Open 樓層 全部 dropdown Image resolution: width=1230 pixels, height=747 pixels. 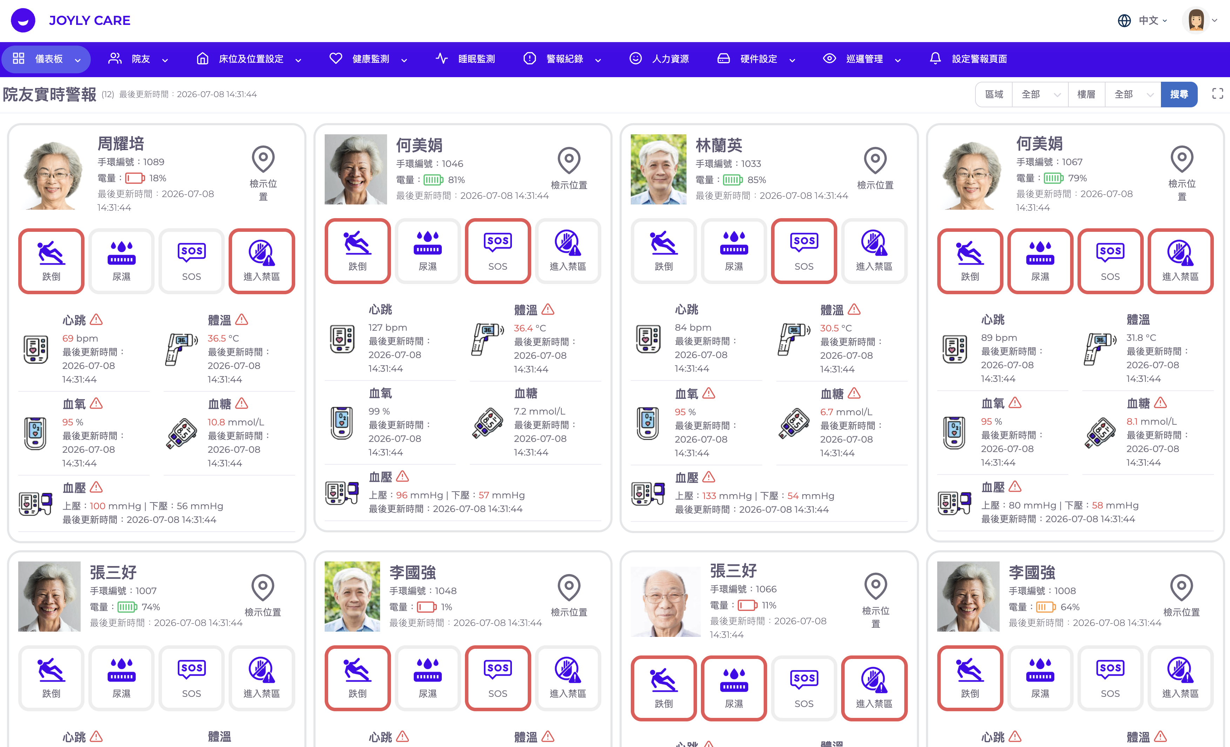pyautogui.click(x=1133, y=94)
